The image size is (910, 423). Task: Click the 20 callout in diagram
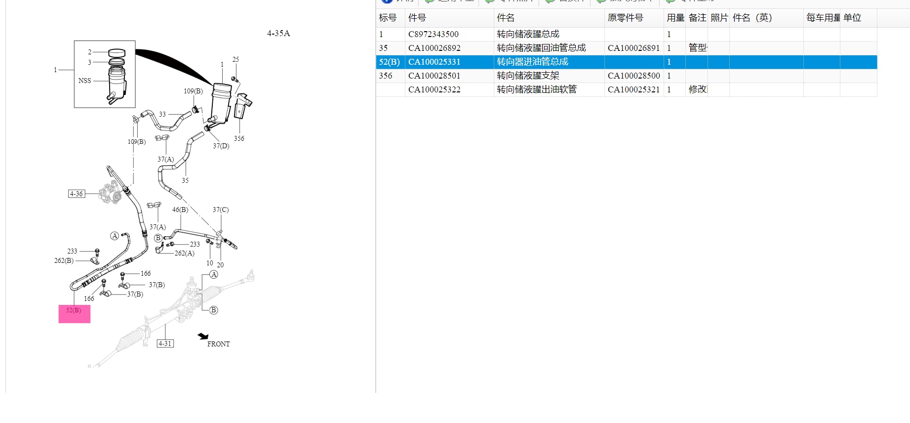tap(220, 265)
